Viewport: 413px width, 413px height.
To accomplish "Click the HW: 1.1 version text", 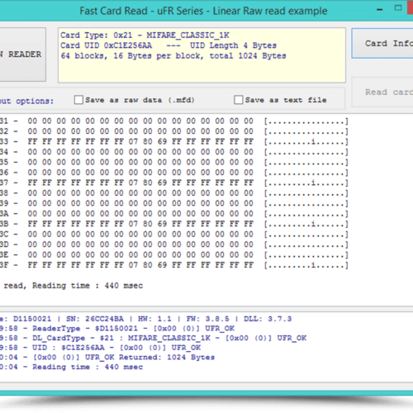I will [x=154, y=319].
